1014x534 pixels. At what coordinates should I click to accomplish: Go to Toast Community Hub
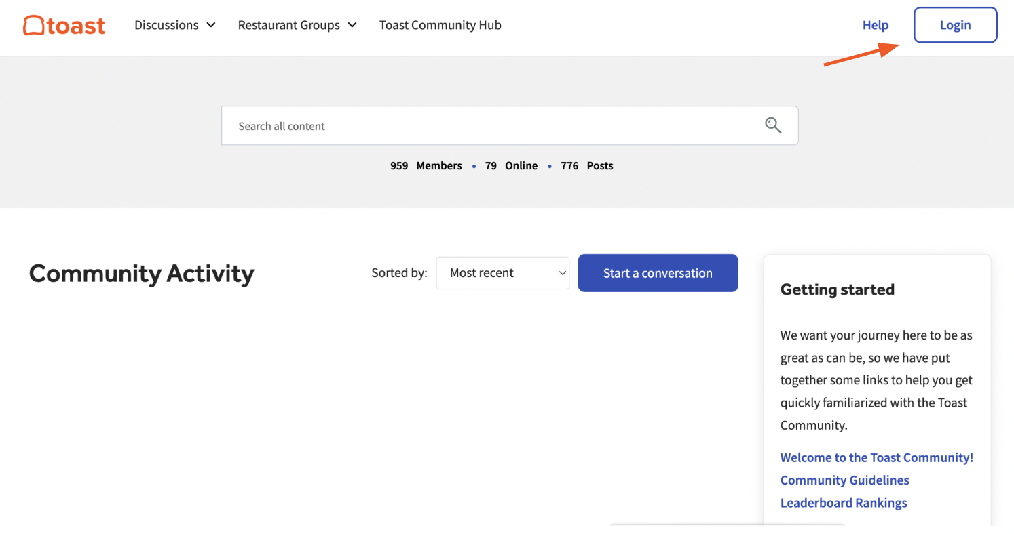coord(440,26)
